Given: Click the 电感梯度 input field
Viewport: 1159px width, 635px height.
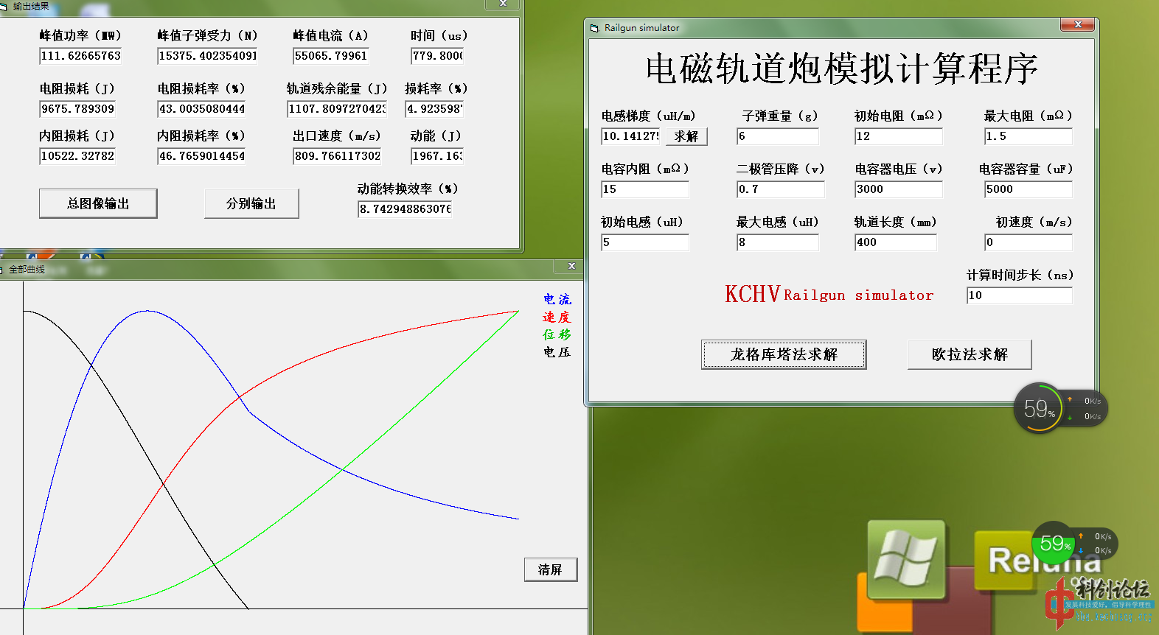Looking at the screenshot, I should click(x=631, y=136).
